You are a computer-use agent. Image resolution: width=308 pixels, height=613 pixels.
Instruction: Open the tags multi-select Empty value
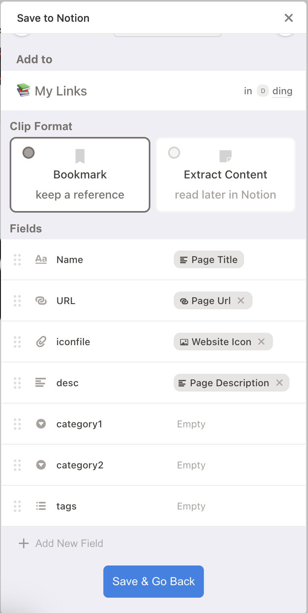(191, 506)
